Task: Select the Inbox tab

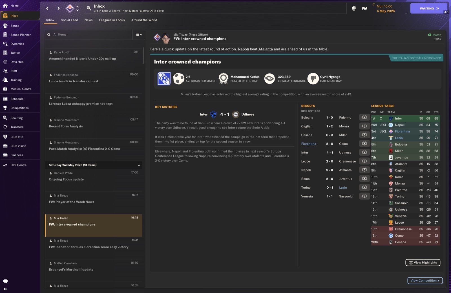Action: (50, 20)
